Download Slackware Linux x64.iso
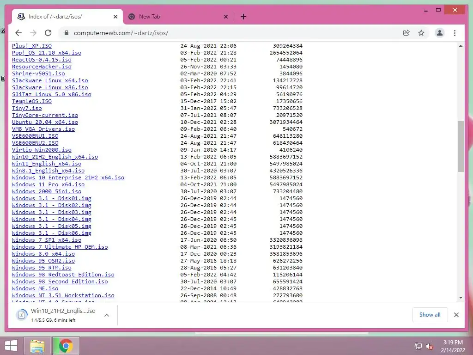Image resolution: width=473 pixels, height=355 pixels. click(50, 80)
